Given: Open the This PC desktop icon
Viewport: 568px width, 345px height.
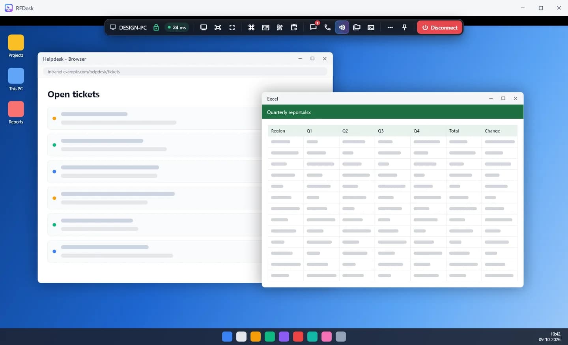Looking at the screenshot, I should pos(16,80).
